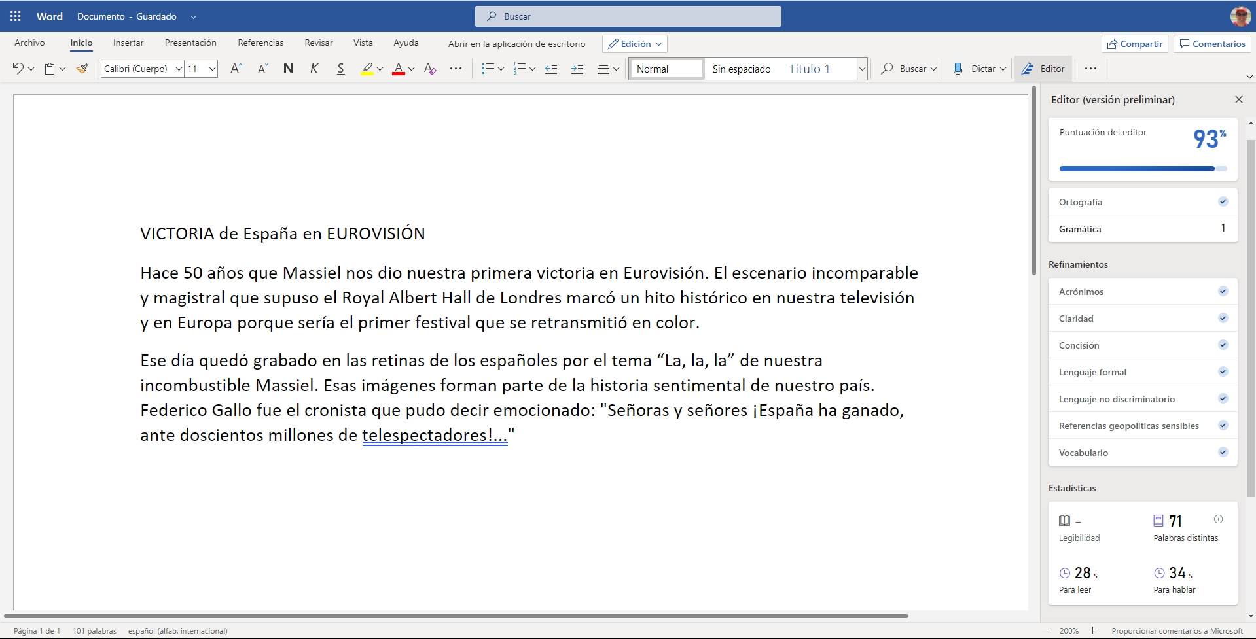The height and width of the screenshot is (639, 1256).
Task: Switch to the Insertar tab
Action: tap(128, 43)
